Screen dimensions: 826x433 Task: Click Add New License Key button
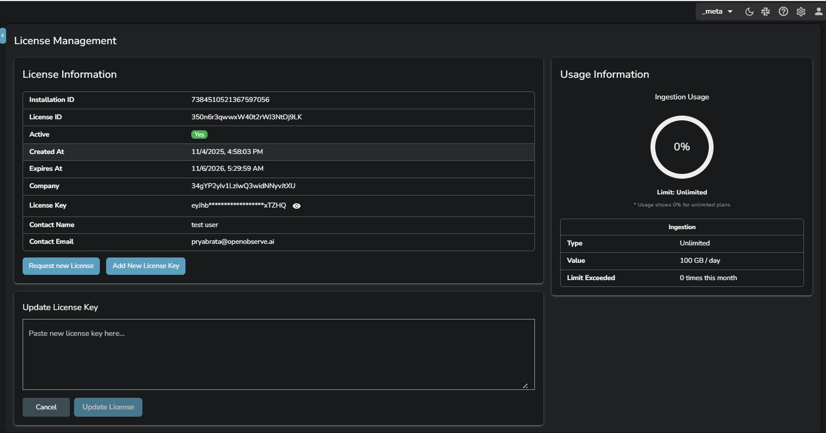pos(146,266)
